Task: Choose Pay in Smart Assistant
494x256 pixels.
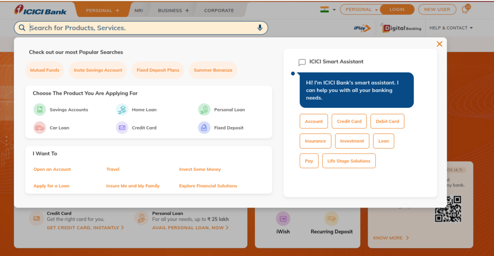Action: coord(309,161)
